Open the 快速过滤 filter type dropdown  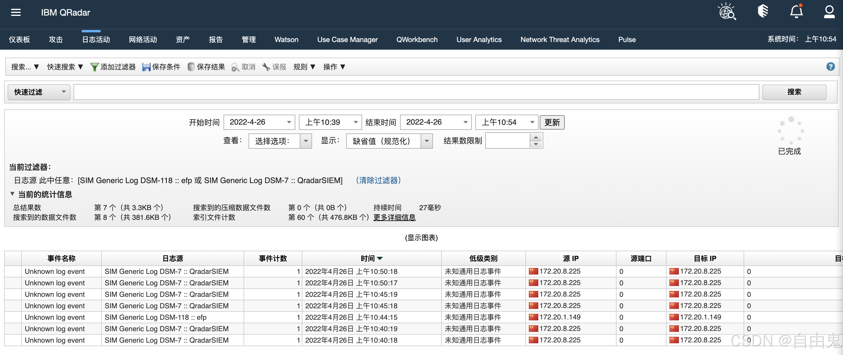click(x=39, y=92)
